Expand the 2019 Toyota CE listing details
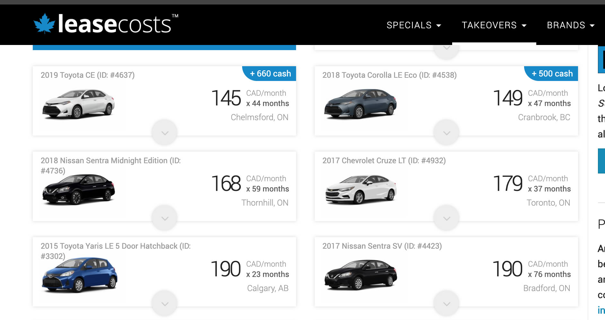This screenshot has width=605, height=320. (x=164, y=133)
